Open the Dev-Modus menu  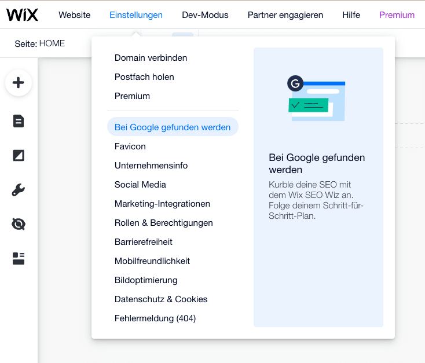[205, 15]
